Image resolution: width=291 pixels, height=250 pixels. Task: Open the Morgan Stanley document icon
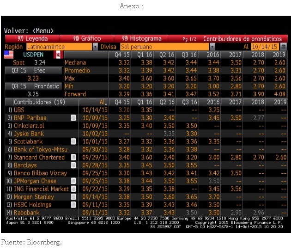[73, 196]
